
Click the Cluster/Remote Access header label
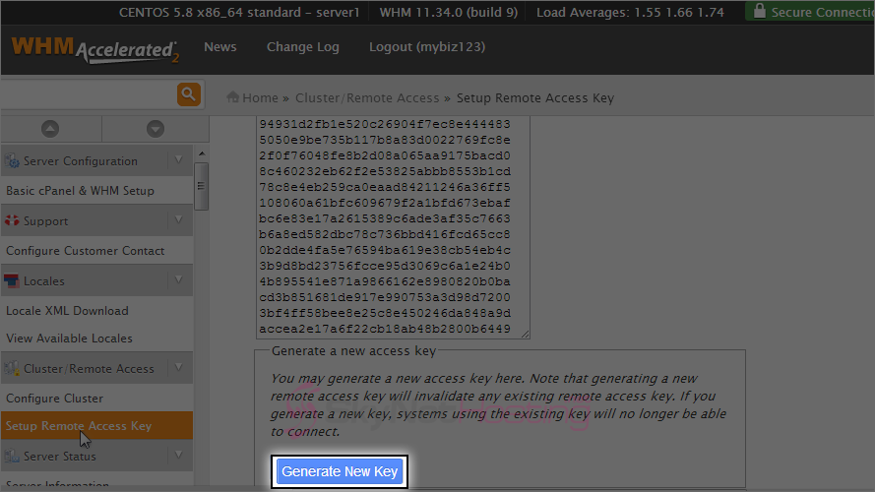point(89,369)
